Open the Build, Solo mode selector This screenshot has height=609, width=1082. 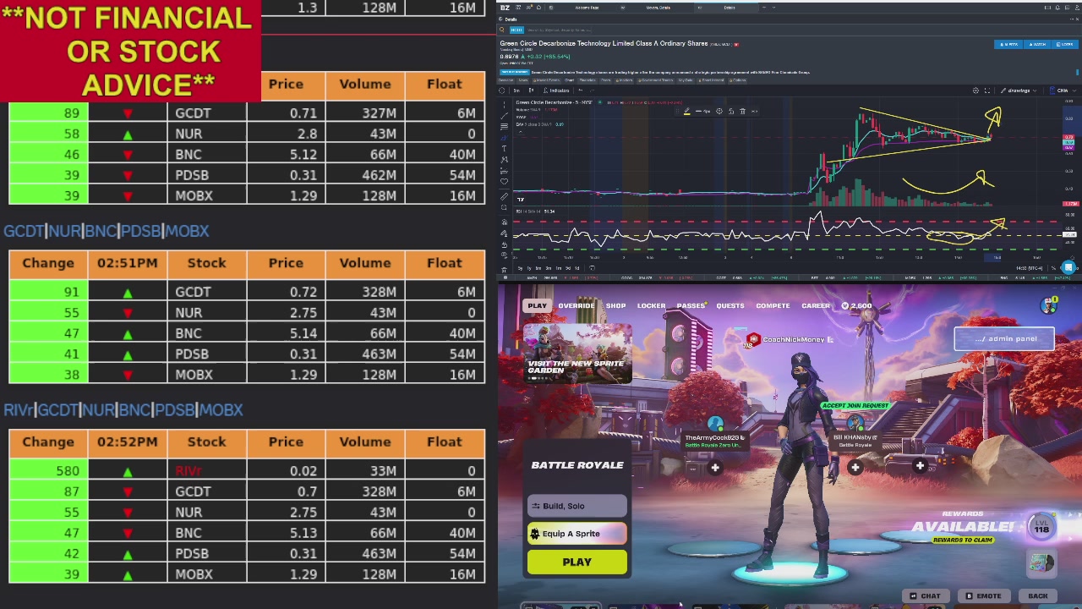tap(577, 506)
